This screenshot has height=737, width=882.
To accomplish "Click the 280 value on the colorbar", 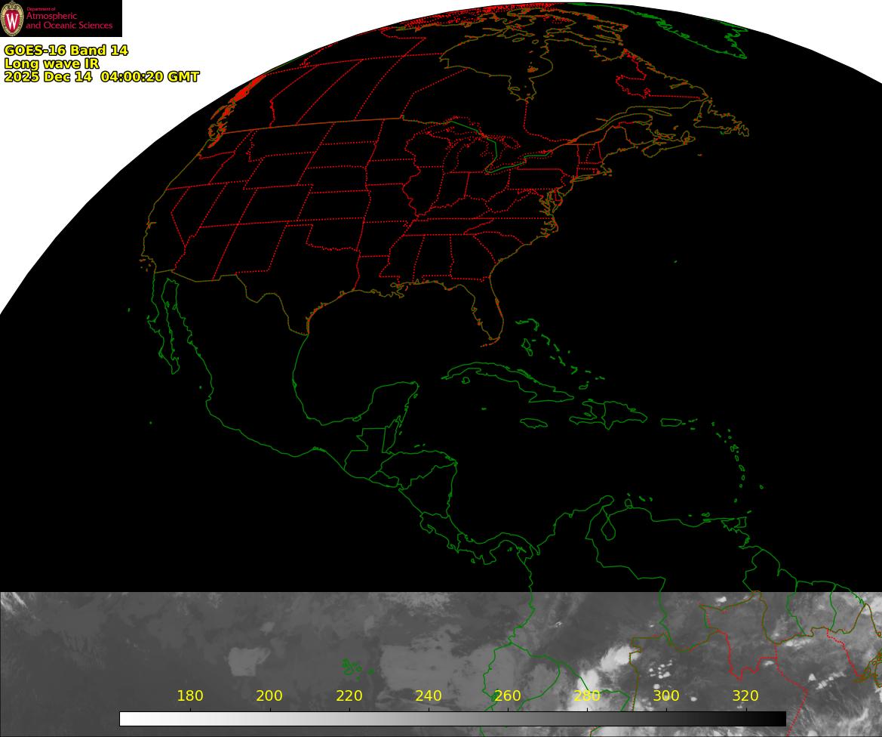I will click(587, 696).
